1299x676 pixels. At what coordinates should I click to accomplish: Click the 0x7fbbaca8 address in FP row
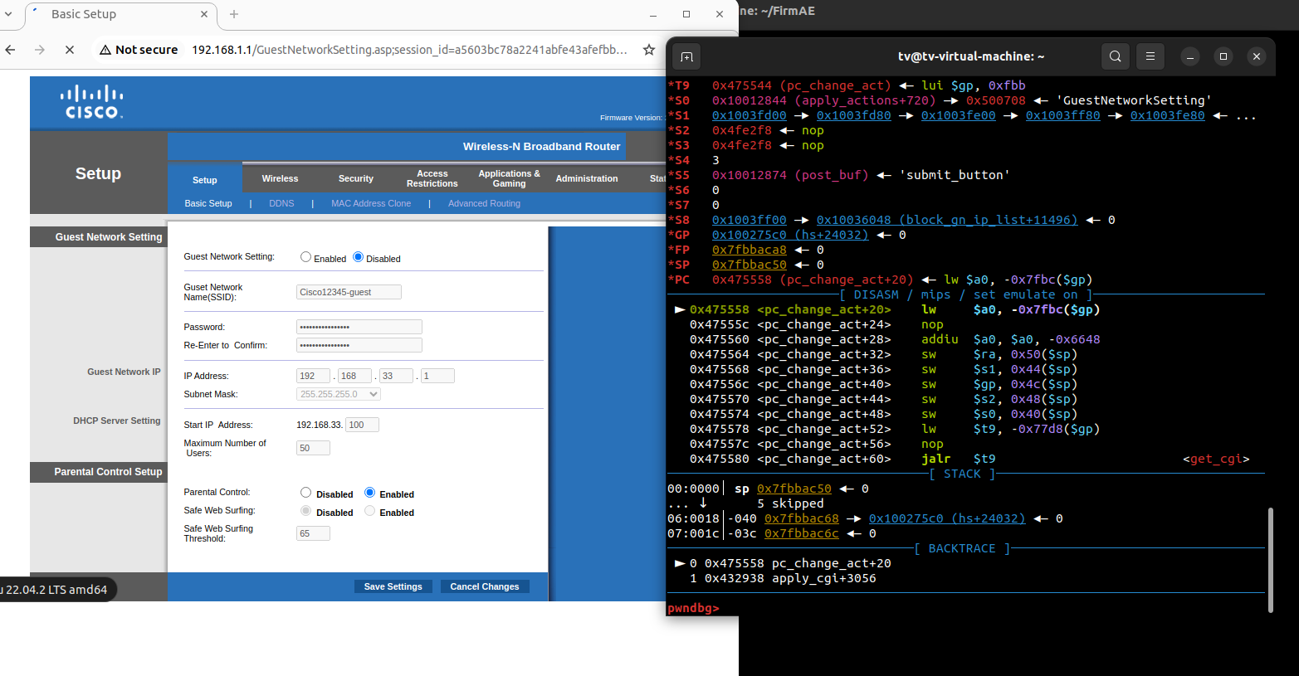click(x=749, y=250)
